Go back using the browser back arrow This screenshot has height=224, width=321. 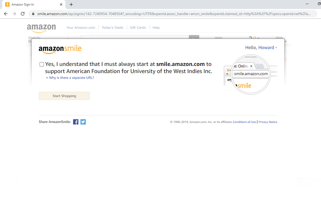point(6,14)
